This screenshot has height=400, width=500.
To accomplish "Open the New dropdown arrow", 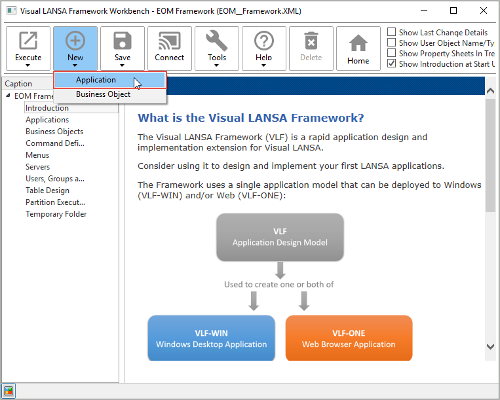I will tap(75, 65).
